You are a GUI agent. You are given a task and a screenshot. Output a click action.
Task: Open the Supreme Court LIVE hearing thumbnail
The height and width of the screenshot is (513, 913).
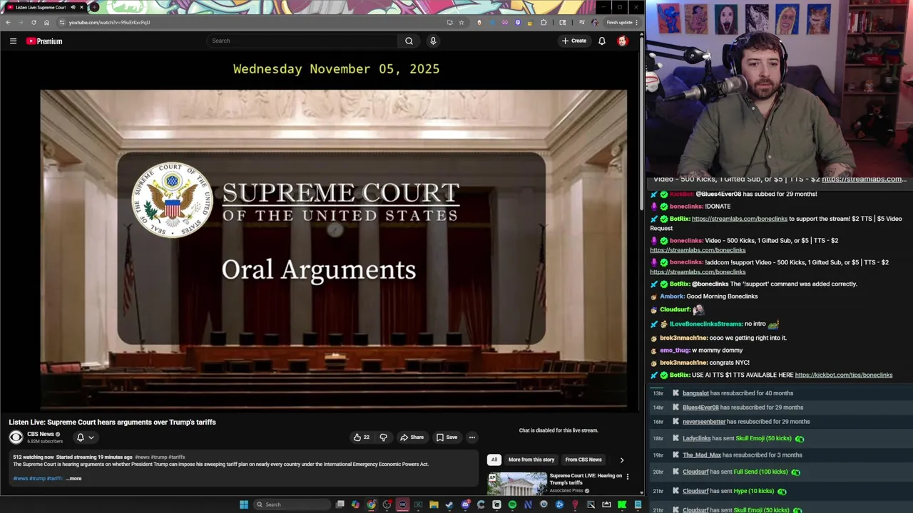click(517, 483)
